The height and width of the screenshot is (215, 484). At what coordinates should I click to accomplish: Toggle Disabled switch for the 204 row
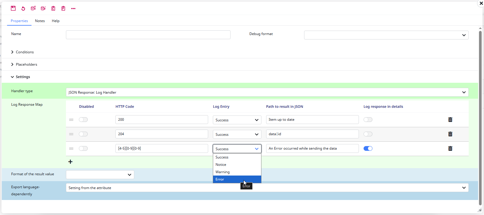tap(83, 134)
